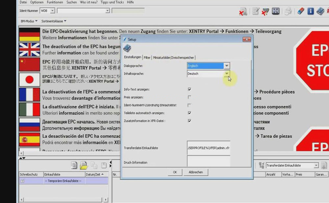Open the Hilfe menu
Image resolution: width=329 pixels, height=203 pixels.
(x=130, y=2)
